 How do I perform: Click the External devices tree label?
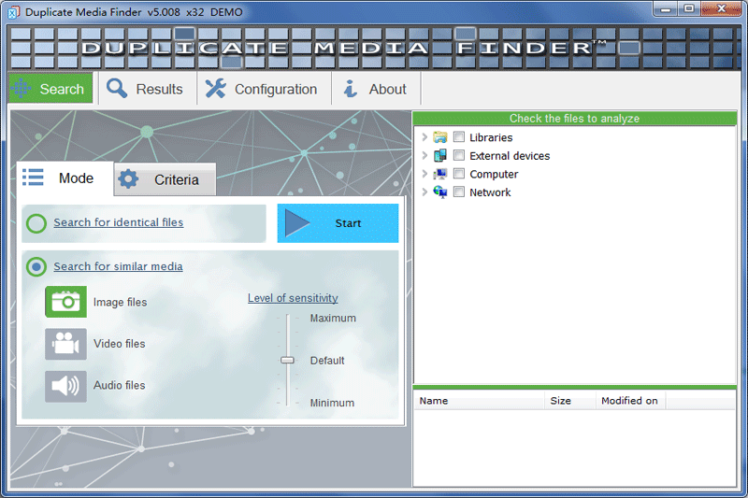(510, 156)
